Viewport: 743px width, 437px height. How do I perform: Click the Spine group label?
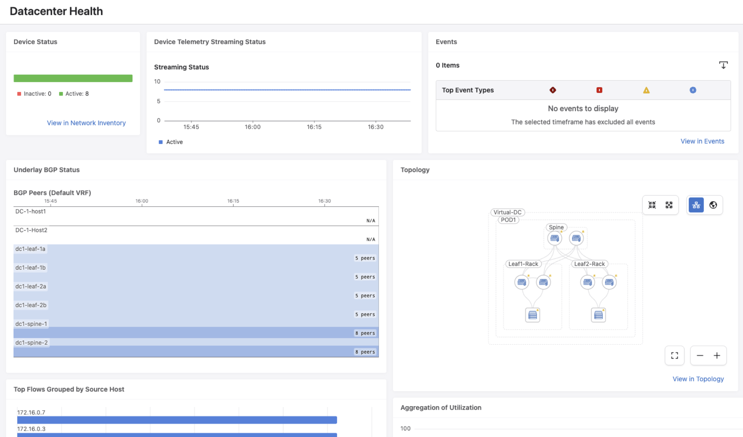point(556,227)
